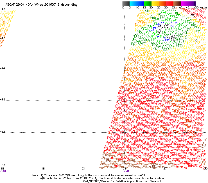Viewport: 208px width, 183px height.
Task: Click the longitude axis label '18'
Action: 43,169
